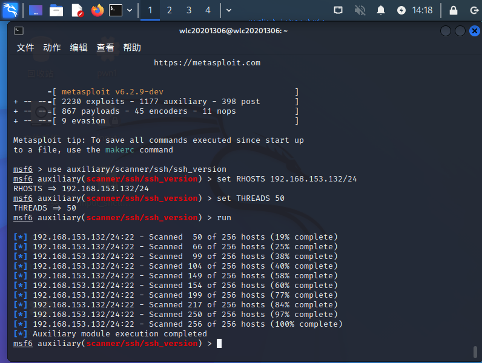Image resolution: width=482 pixels, height=363 pixels.
Task: Expand the terminal launcher dropdown arrow
Action: 130,10
